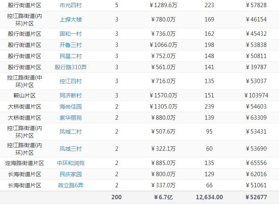Open the 紫华丽苑 community link

coord(71,118)
